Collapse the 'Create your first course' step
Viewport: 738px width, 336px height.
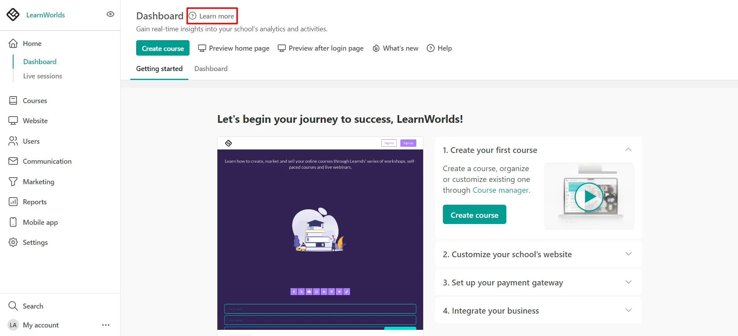click(628, 150)
